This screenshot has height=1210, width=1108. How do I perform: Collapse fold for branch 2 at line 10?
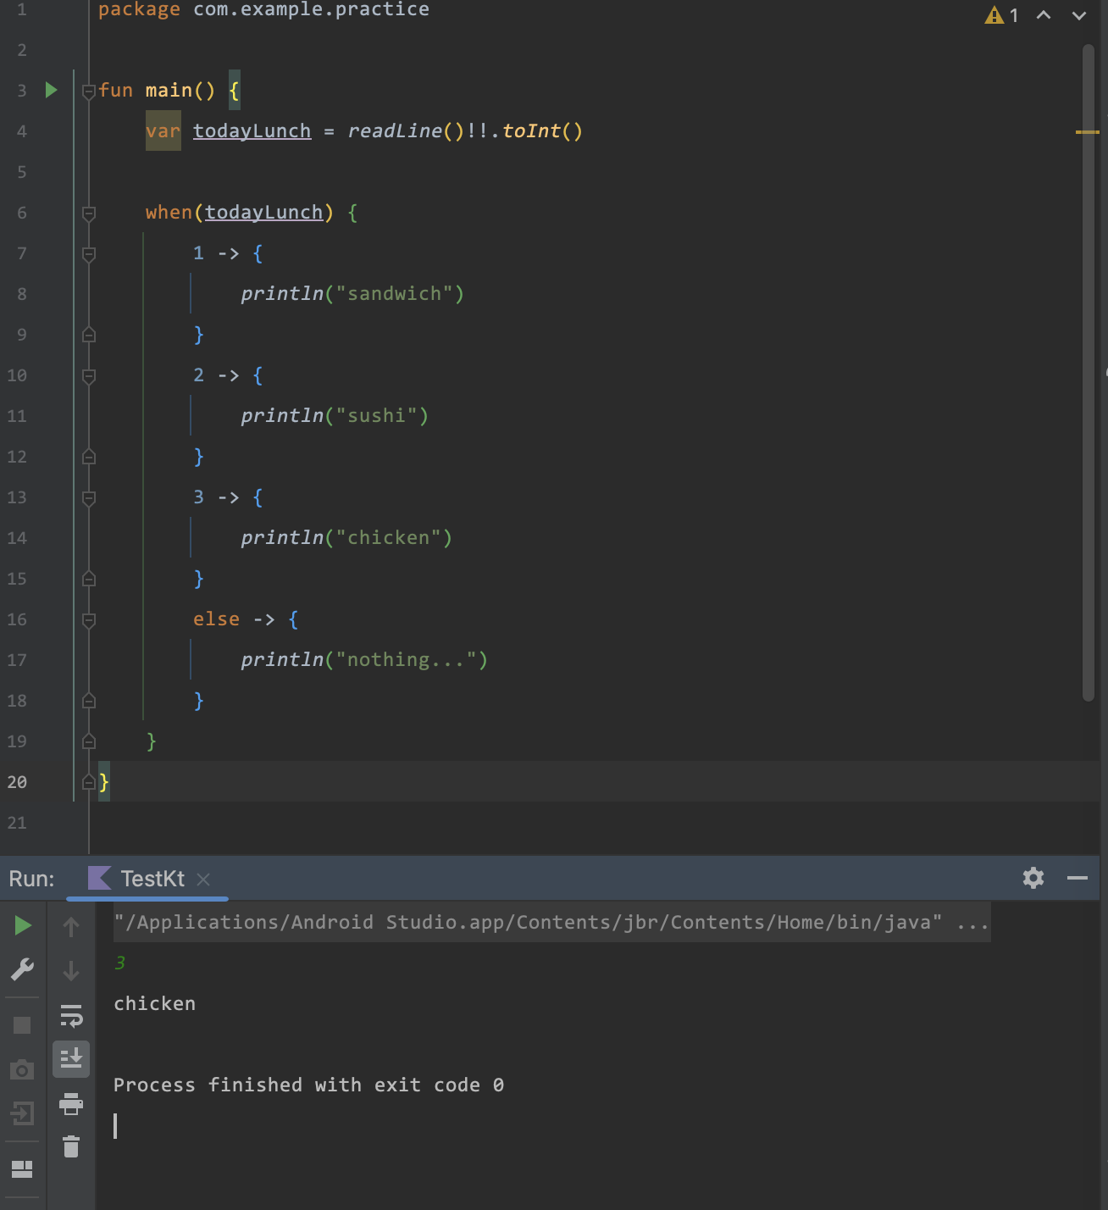88,375
